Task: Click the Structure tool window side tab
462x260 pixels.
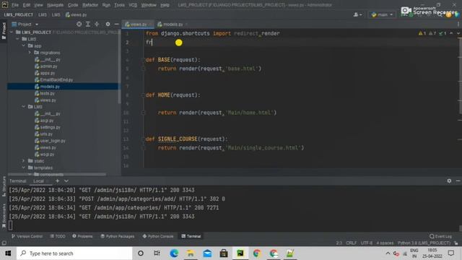Action: click(4, 186)
